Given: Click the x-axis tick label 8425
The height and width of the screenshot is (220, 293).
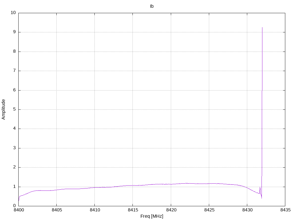Looking at the screenshot, I should coord(209,210).
